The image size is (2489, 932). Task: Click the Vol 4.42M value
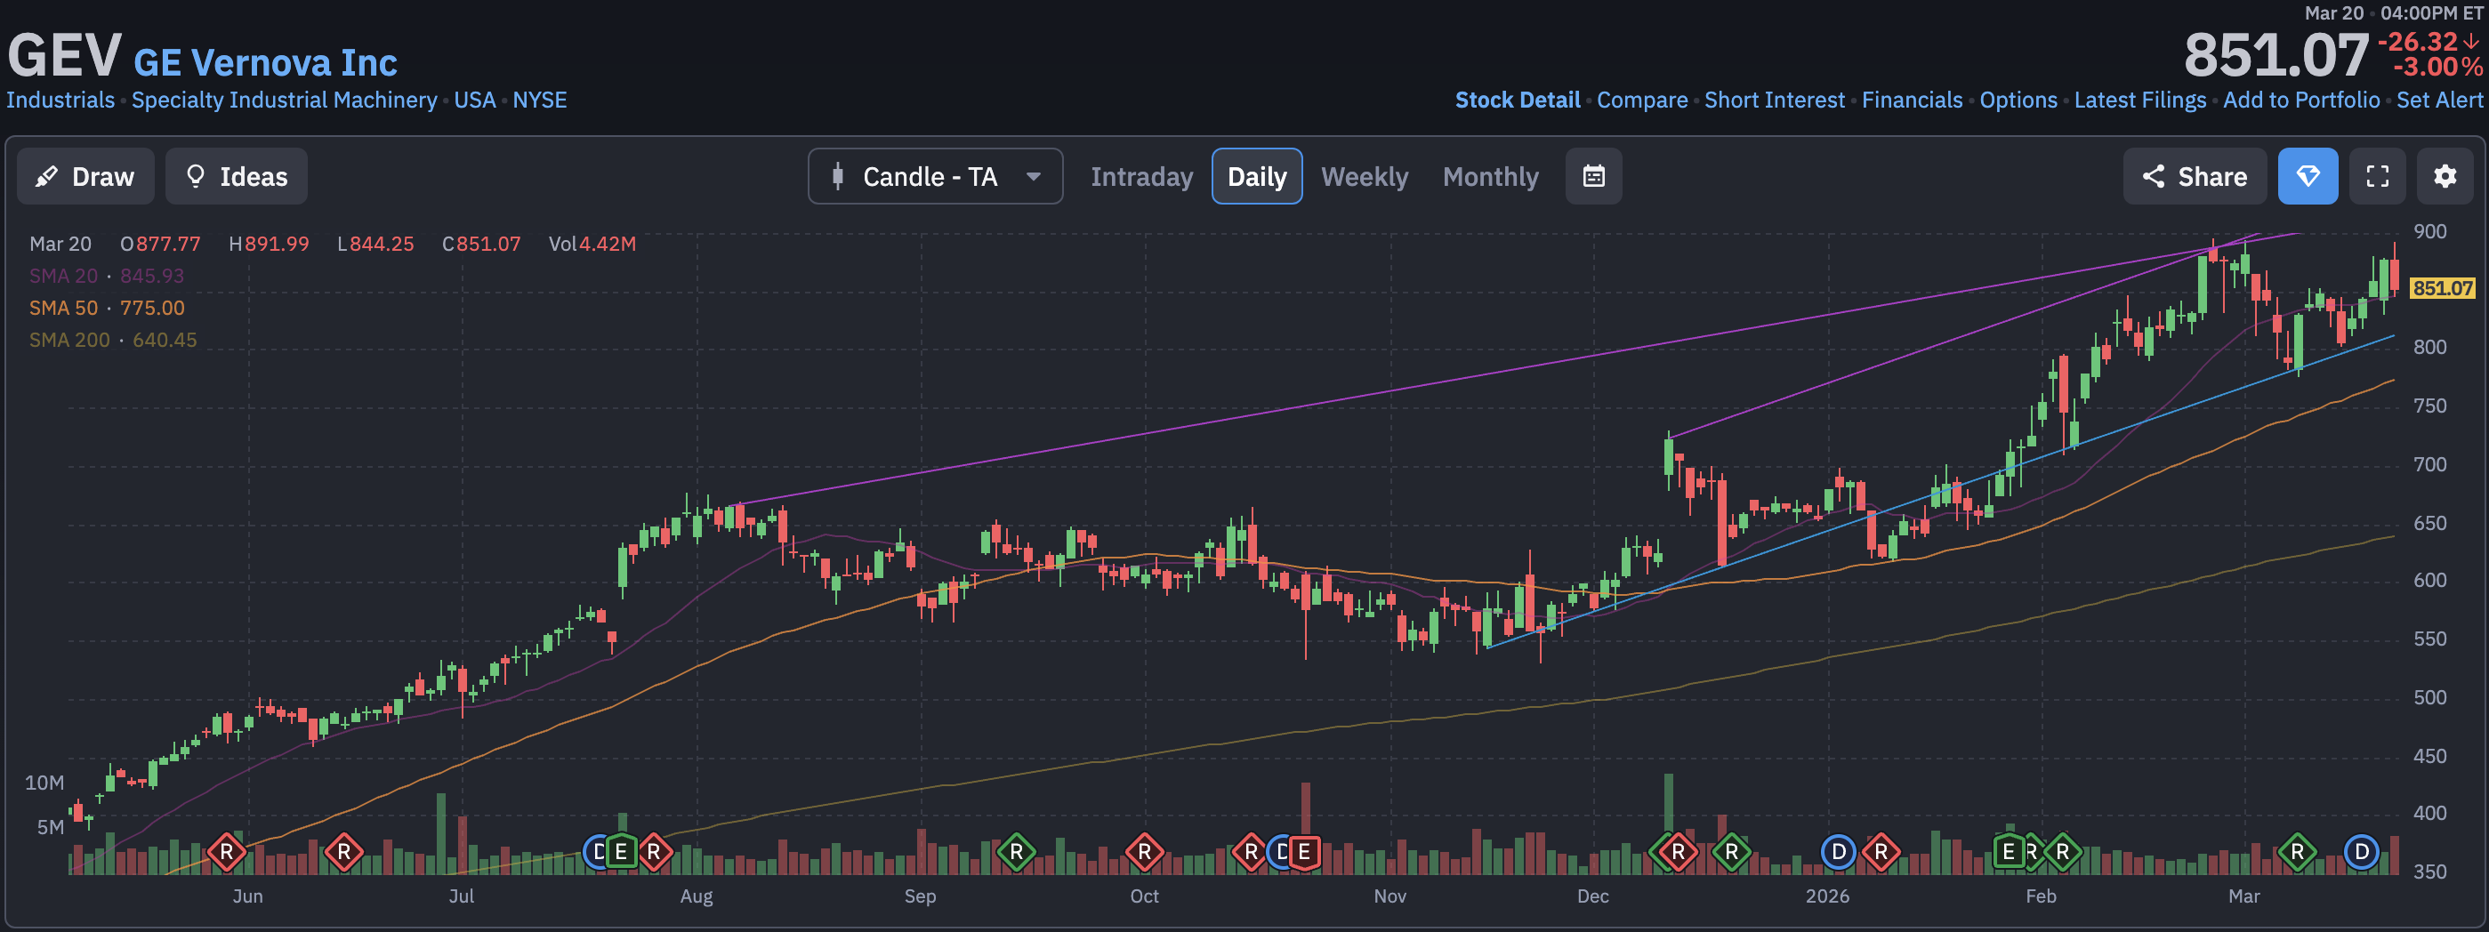[x=592, y=245]
